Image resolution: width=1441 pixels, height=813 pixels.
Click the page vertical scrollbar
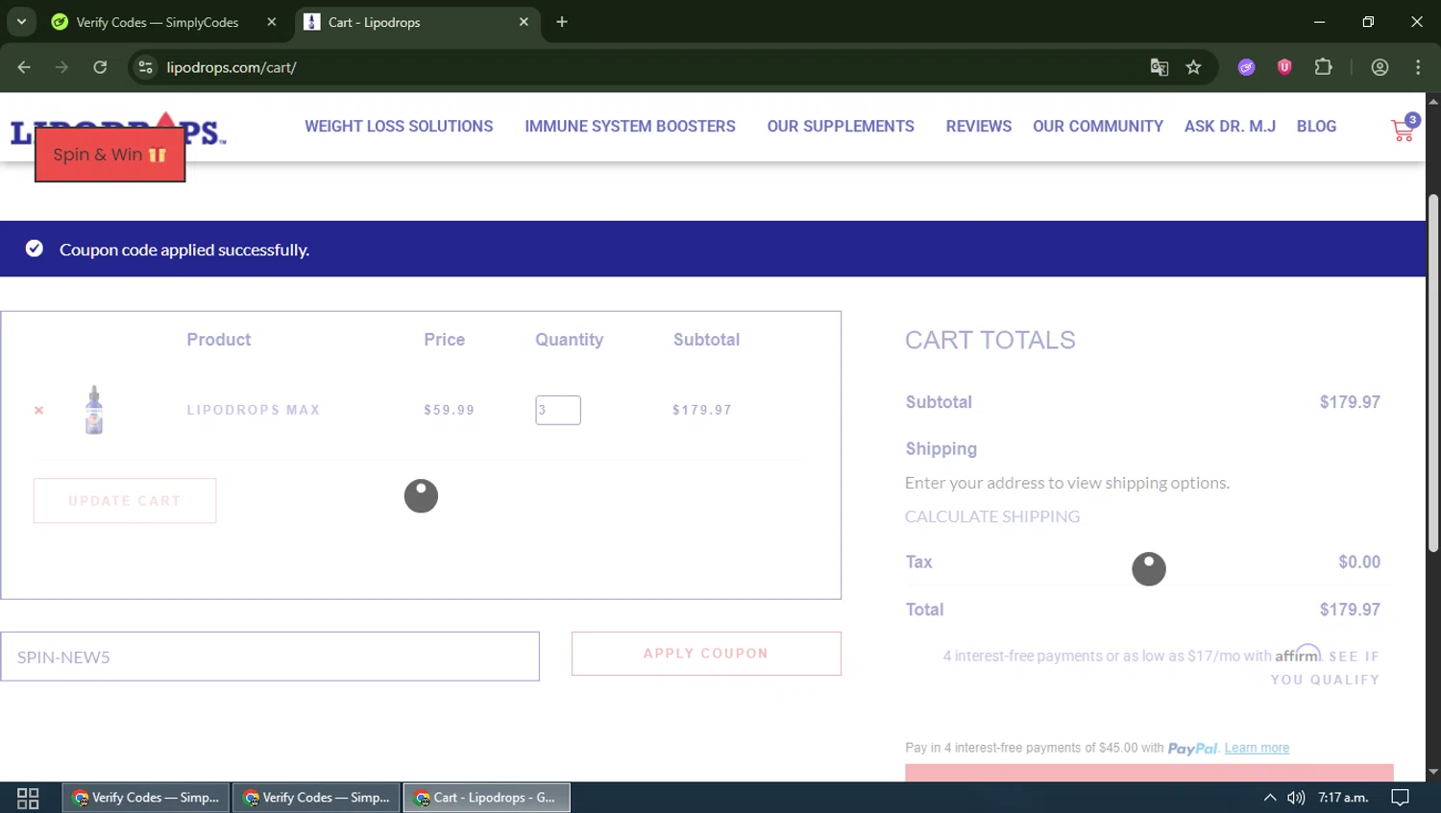pyautogui.click(x=1433, y=372)
